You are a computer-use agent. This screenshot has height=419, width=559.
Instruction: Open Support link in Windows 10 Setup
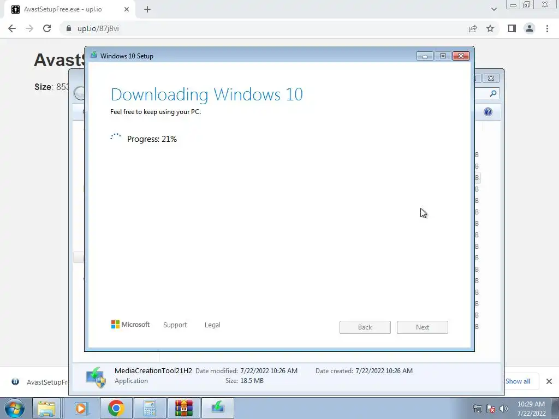[x=175, y=325]
